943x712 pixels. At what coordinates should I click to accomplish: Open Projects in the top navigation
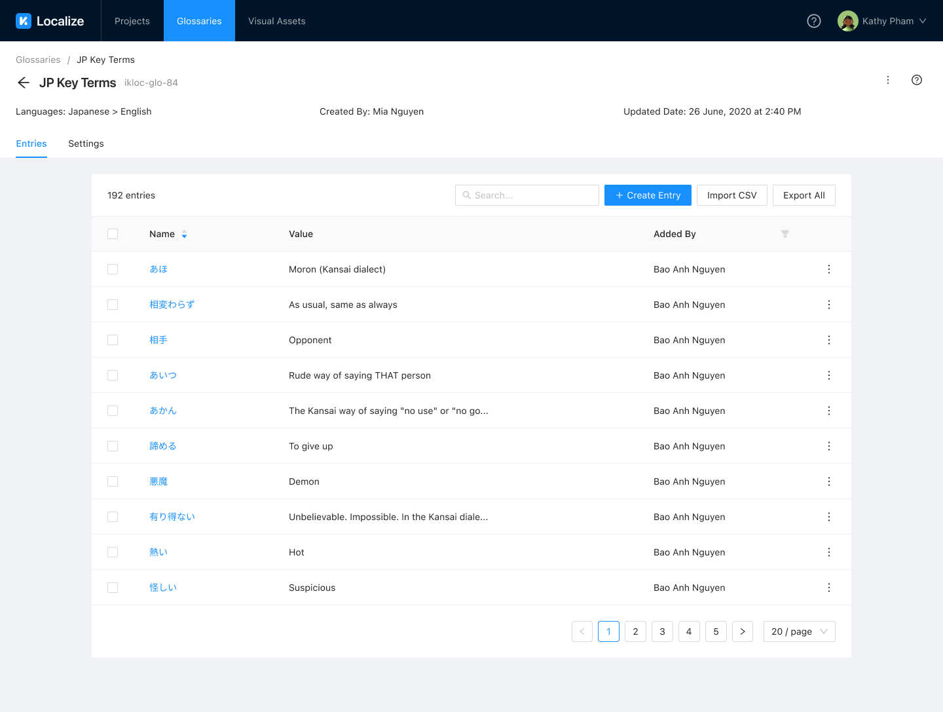pos(132,21)
